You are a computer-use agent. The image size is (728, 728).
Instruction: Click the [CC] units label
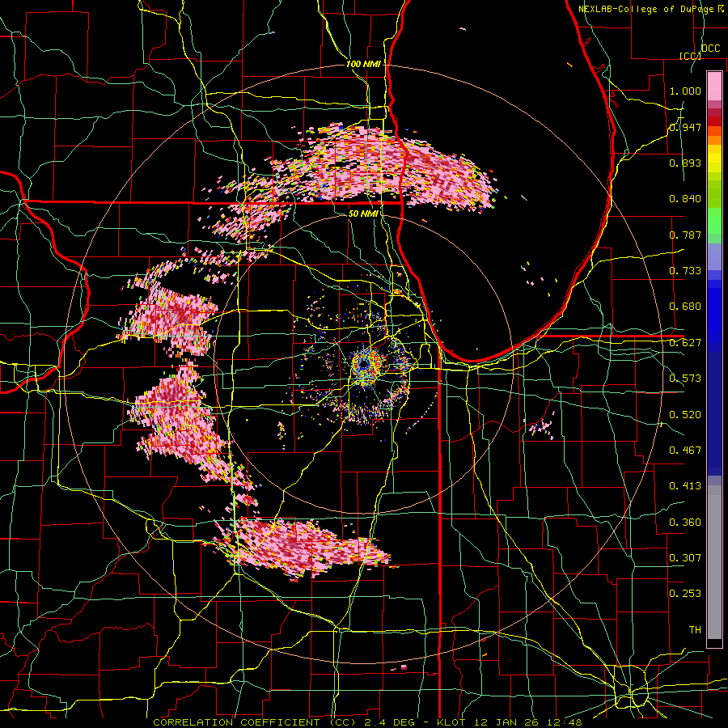[690, 56]
